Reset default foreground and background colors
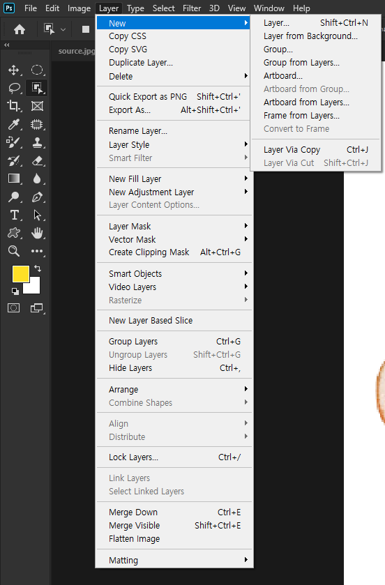 coord(15,291)
